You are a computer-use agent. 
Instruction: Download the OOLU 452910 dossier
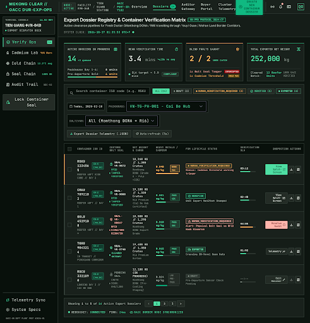(291, 225)
